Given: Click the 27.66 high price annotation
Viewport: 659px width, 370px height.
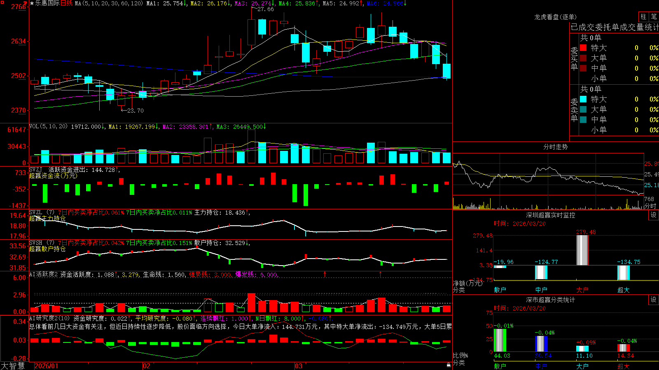Looking at the screenshot, I should click(265, 9).
